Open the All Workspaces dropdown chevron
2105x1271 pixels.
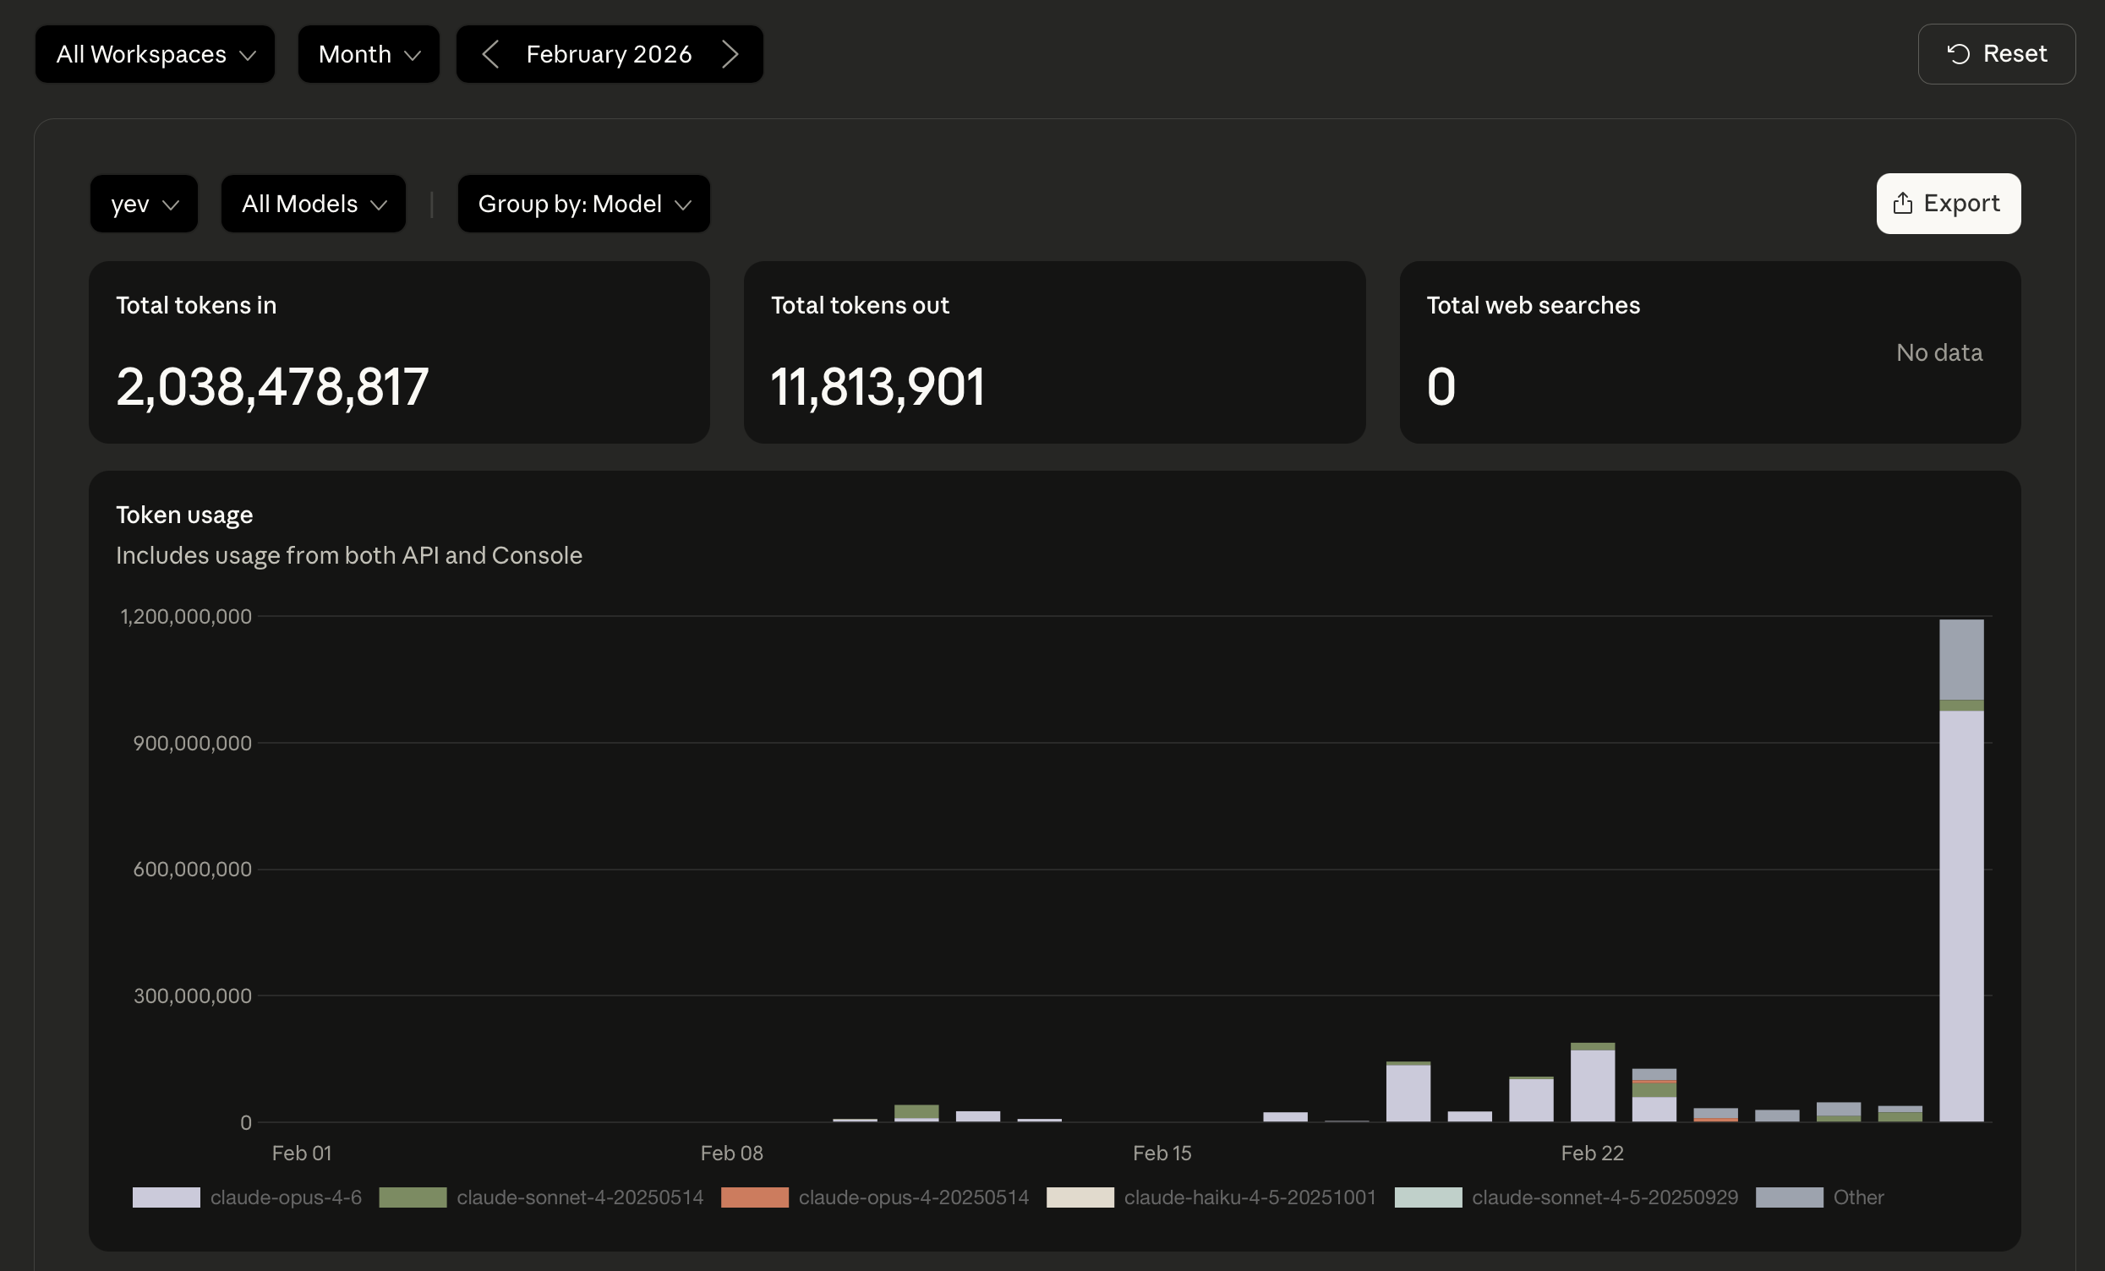click(x=249, y=55)
